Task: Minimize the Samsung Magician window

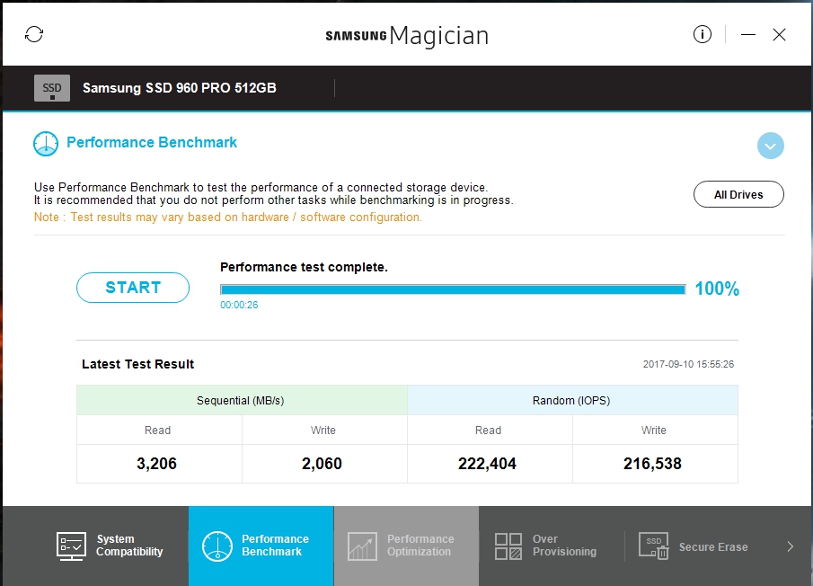Action: point(747,35)
